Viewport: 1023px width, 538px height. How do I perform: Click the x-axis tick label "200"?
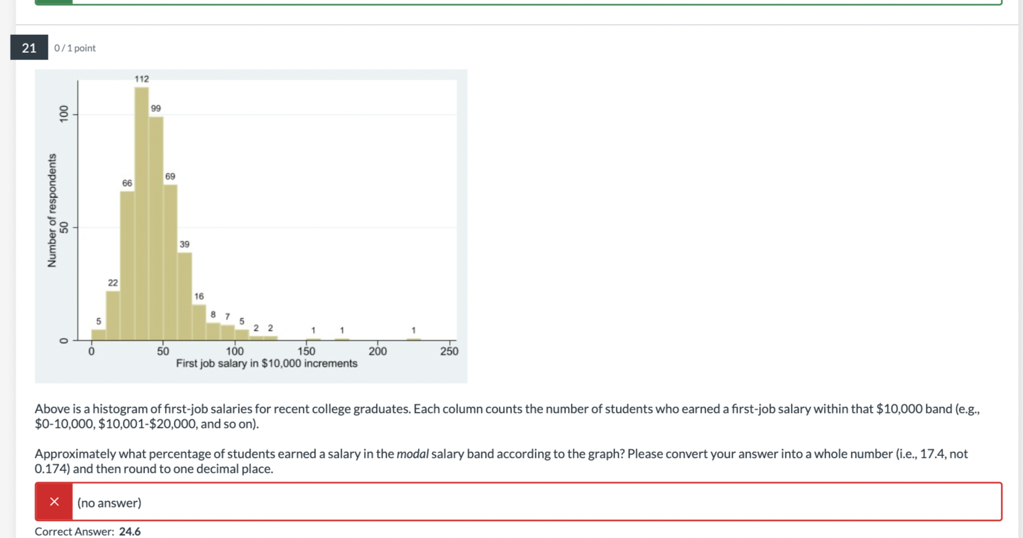[378, 352]
